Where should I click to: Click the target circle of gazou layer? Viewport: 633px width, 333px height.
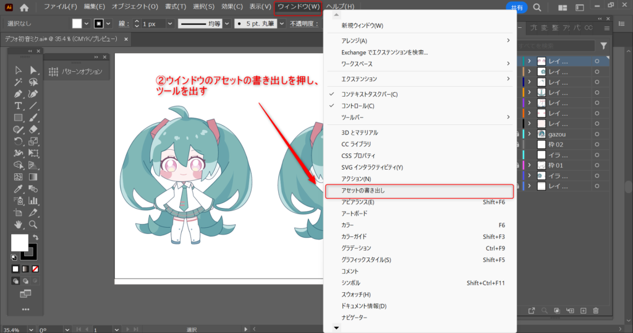[597, 134]
